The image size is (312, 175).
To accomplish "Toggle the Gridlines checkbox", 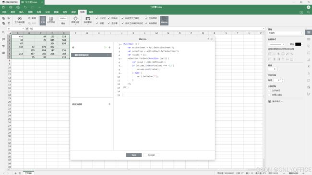I will [109, 18].
